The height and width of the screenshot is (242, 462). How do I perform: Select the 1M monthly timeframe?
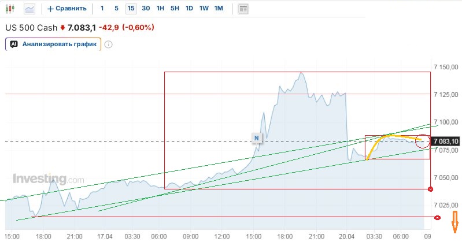(218, 9)
